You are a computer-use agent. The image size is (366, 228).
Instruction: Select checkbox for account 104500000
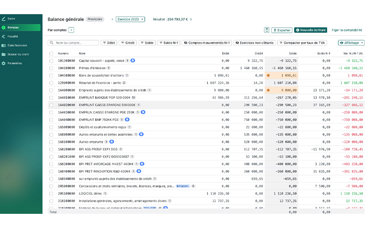[x=51, y=76]
